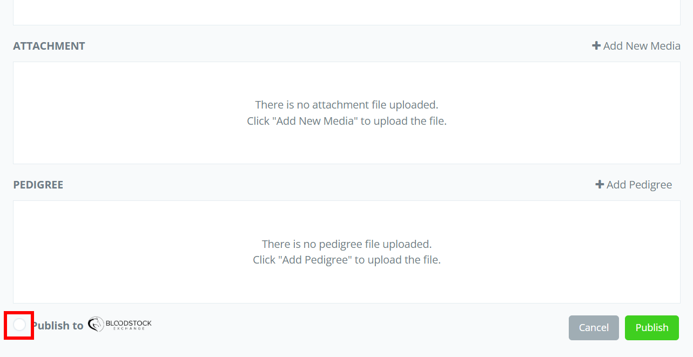Click the 'Click "Add New Media" to upload' hint
Viewport: 693px width, 357px height.
click(346, 121)
